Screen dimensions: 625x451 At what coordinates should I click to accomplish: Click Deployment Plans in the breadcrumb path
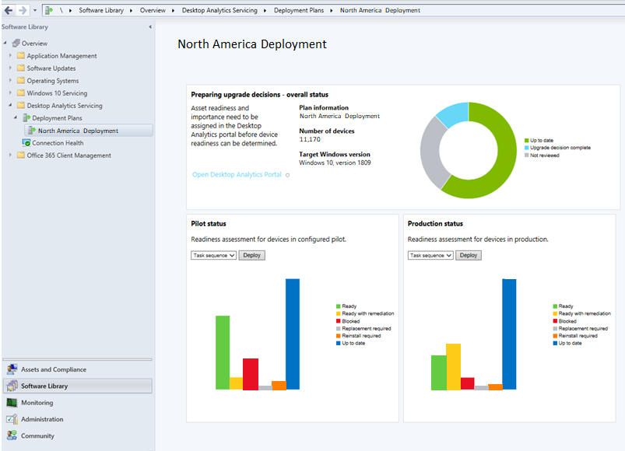[x=299, y=10]
